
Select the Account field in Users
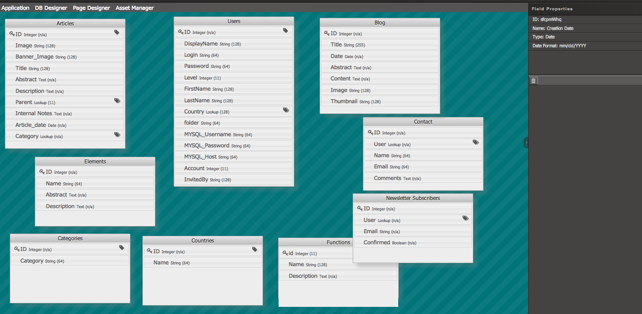pyautogui.click(x=234, y=168)
